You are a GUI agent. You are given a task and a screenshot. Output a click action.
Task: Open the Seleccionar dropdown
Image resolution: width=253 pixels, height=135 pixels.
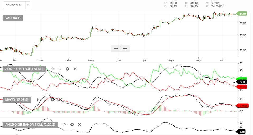pyautogui.click(x=17, y=5)
